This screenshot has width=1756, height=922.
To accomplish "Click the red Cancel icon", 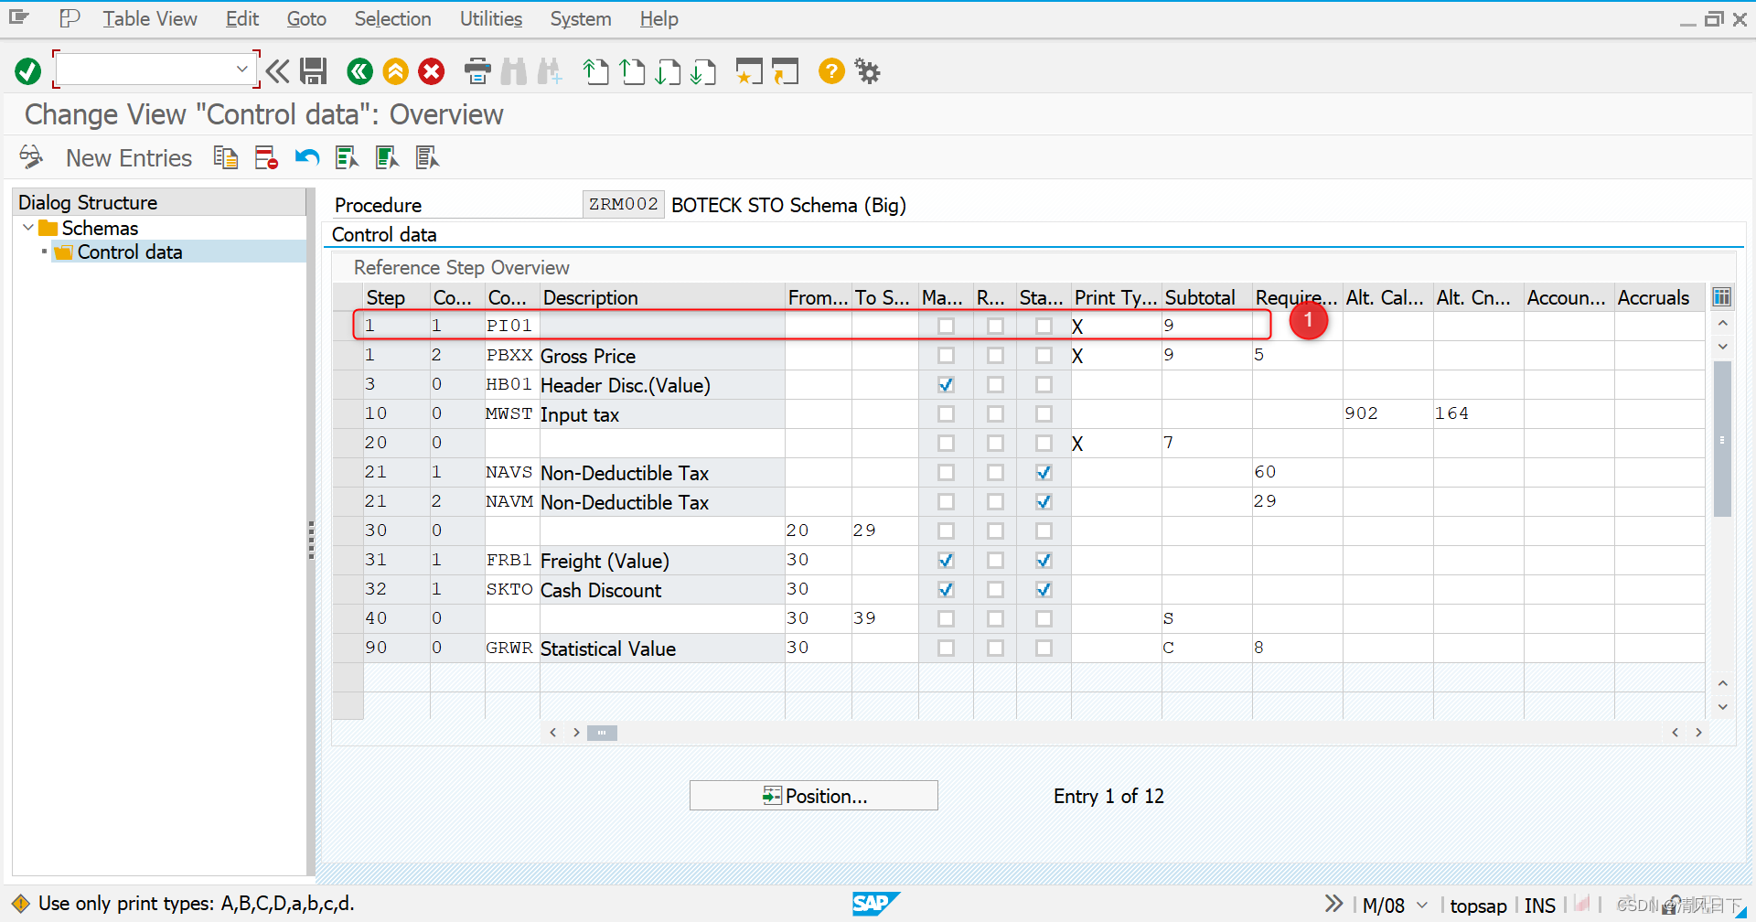I will (432, 70).
